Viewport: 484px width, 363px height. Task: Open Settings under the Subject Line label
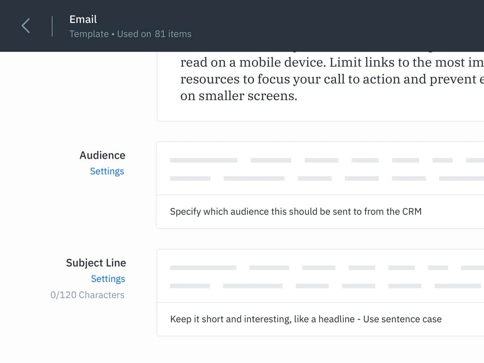[108, 279]
